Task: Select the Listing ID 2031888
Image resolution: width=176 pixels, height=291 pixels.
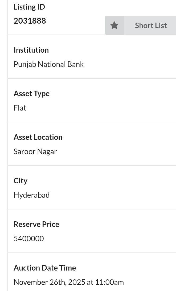Action: point(30,20)
